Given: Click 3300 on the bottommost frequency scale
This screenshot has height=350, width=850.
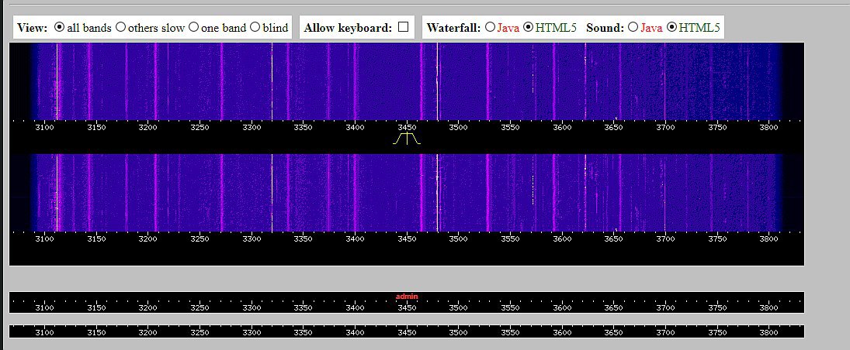Looking at the screenshot, I should pyautogui.click(x=252, y=333).
